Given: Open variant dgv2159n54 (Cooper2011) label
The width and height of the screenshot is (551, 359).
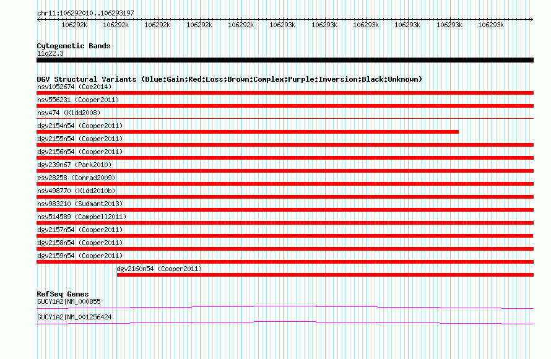Looking at the screenshot, I should pyautogui.click(x=80, y=256).
